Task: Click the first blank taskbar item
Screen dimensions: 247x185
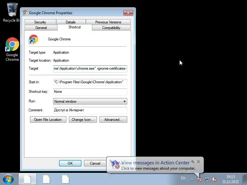Action: [x=27, y=179]
